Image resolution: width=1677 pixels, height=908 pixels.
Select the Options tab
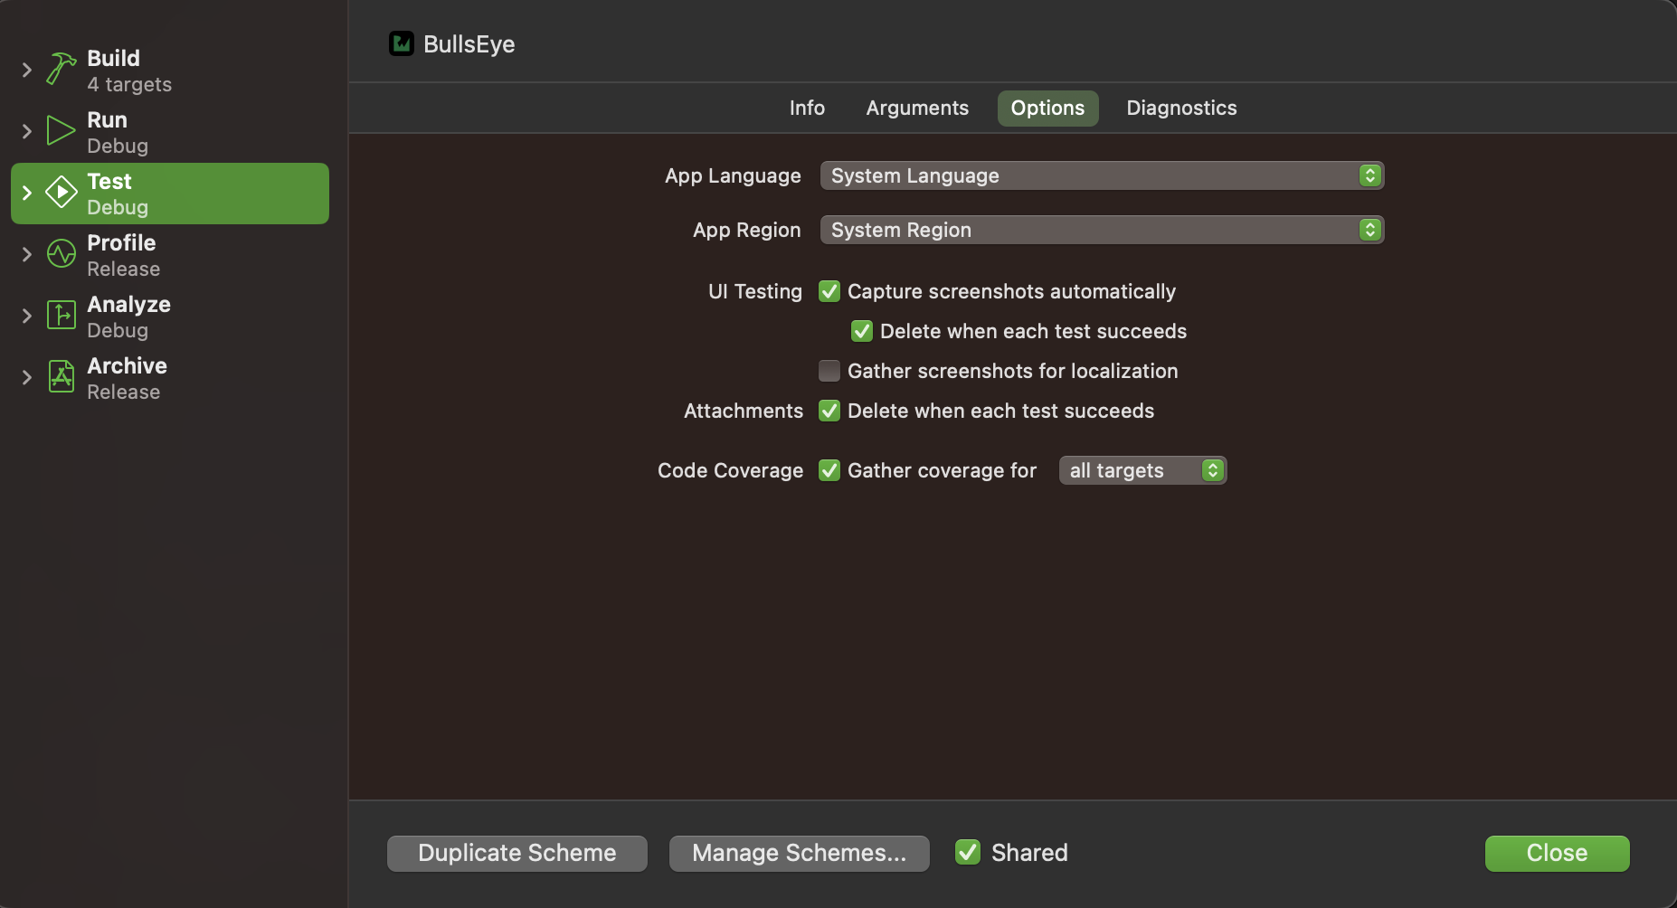click(1047, 108)
